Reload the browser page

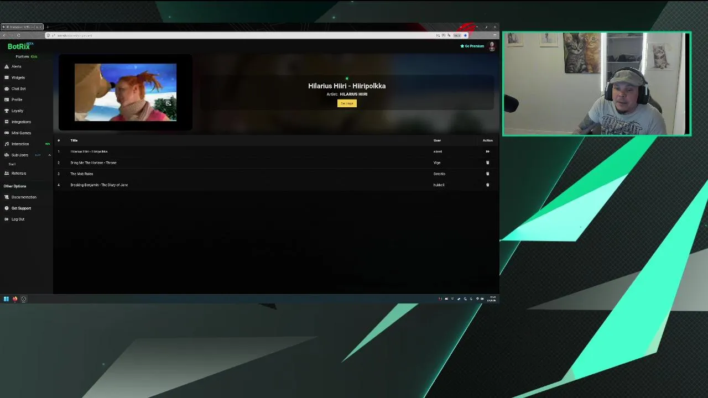click(x=18, y=35)
